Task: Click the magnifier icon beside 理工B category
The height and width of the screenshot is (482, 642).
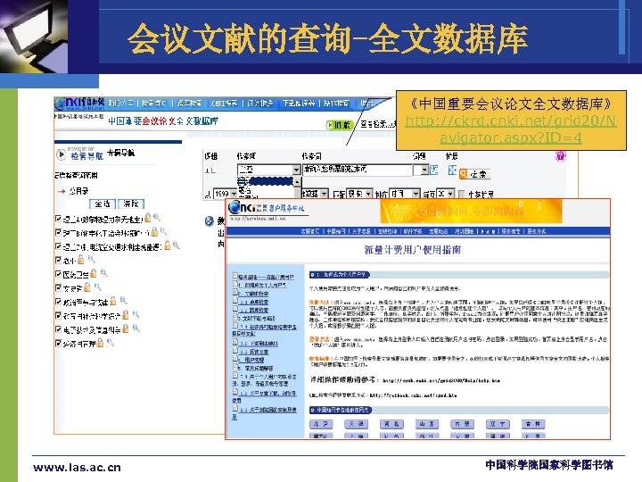Action: 163,231
